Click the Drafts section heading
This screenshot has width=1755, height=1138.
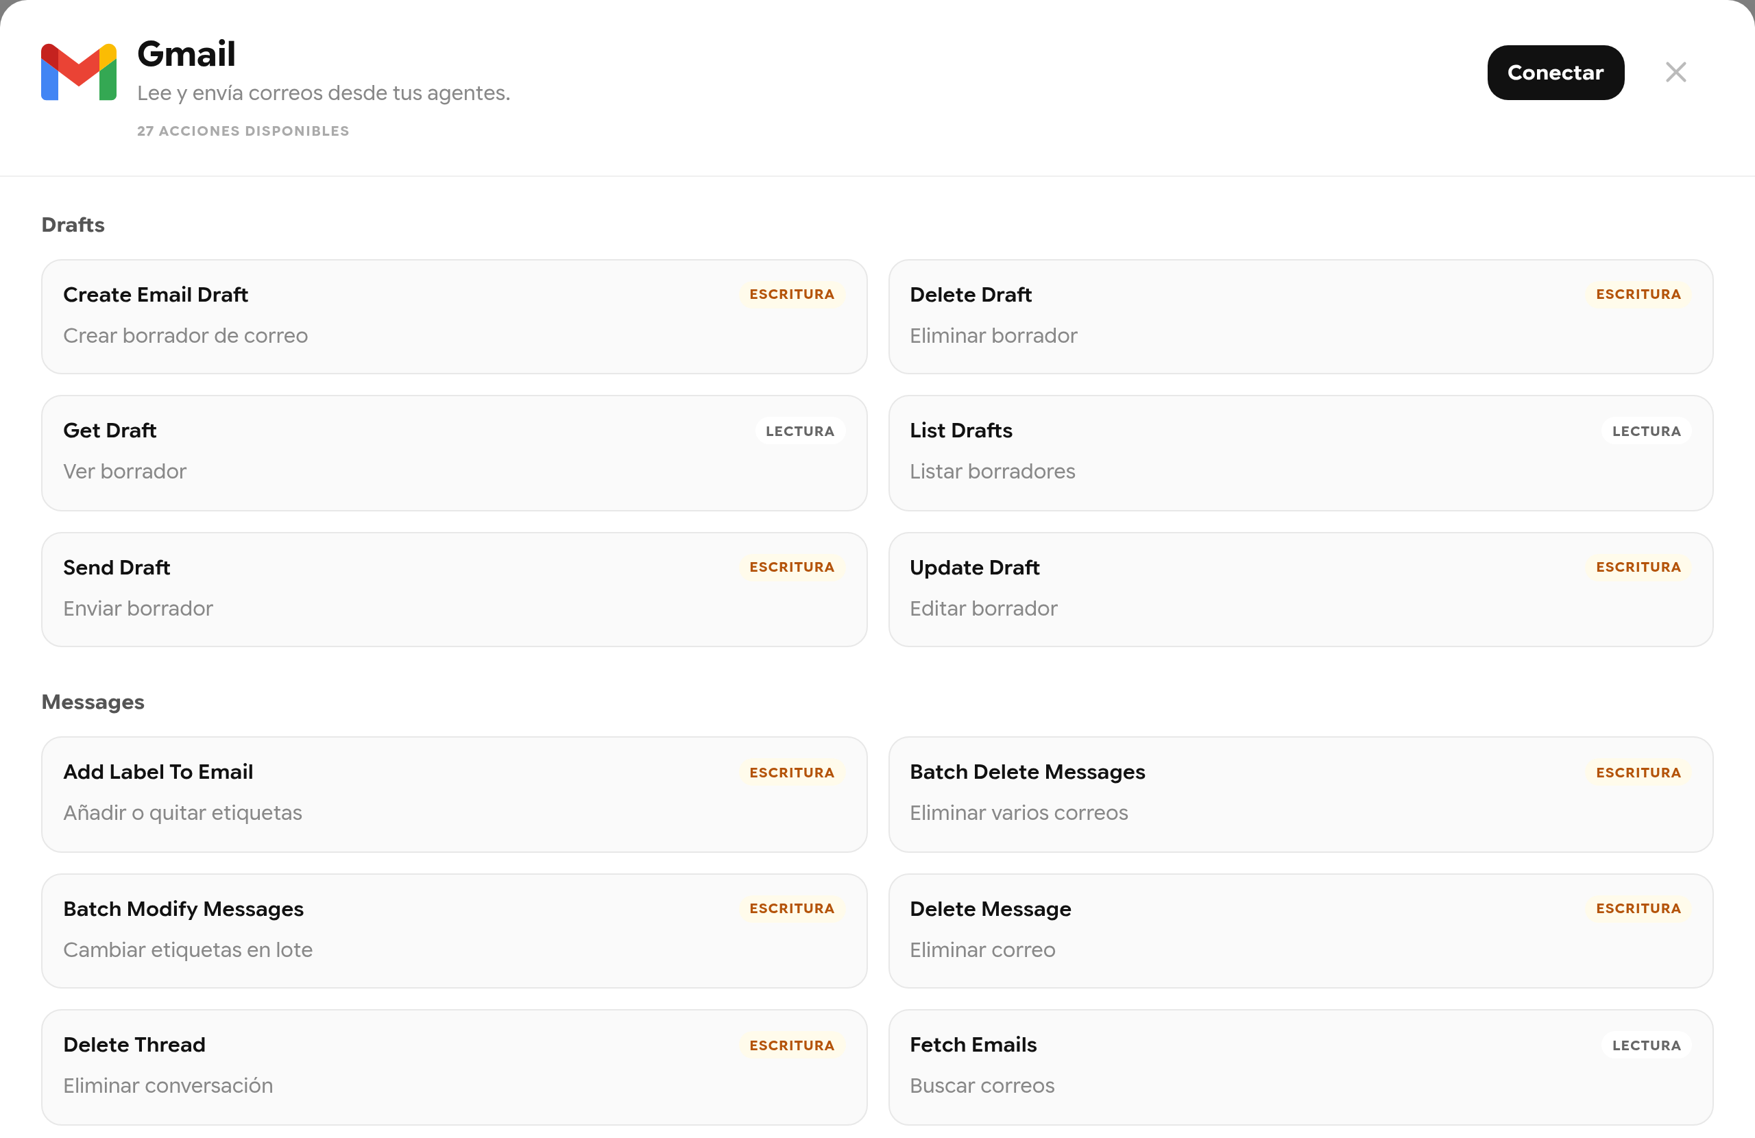tap(73, 224)
